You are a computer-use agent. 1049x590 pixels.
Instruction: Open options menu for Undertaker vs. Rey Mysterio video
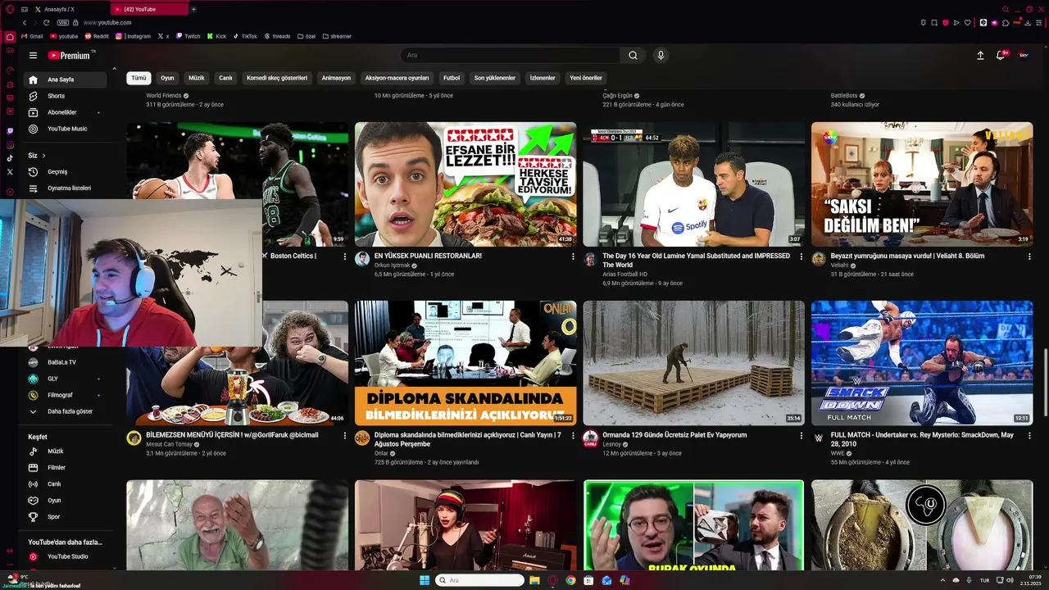point(1029,436)
